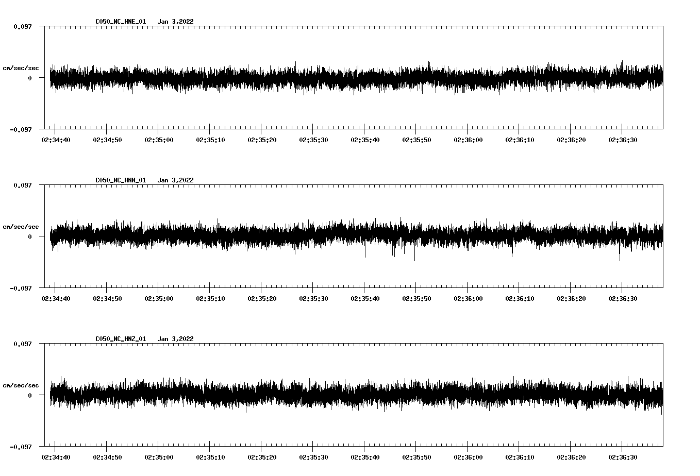
Task: Select the Jan 3,2022 date above HNE plot
Action: click(176, 22)
